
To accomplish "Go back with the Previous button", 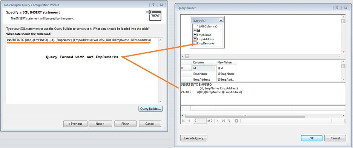I will [75, 124].
